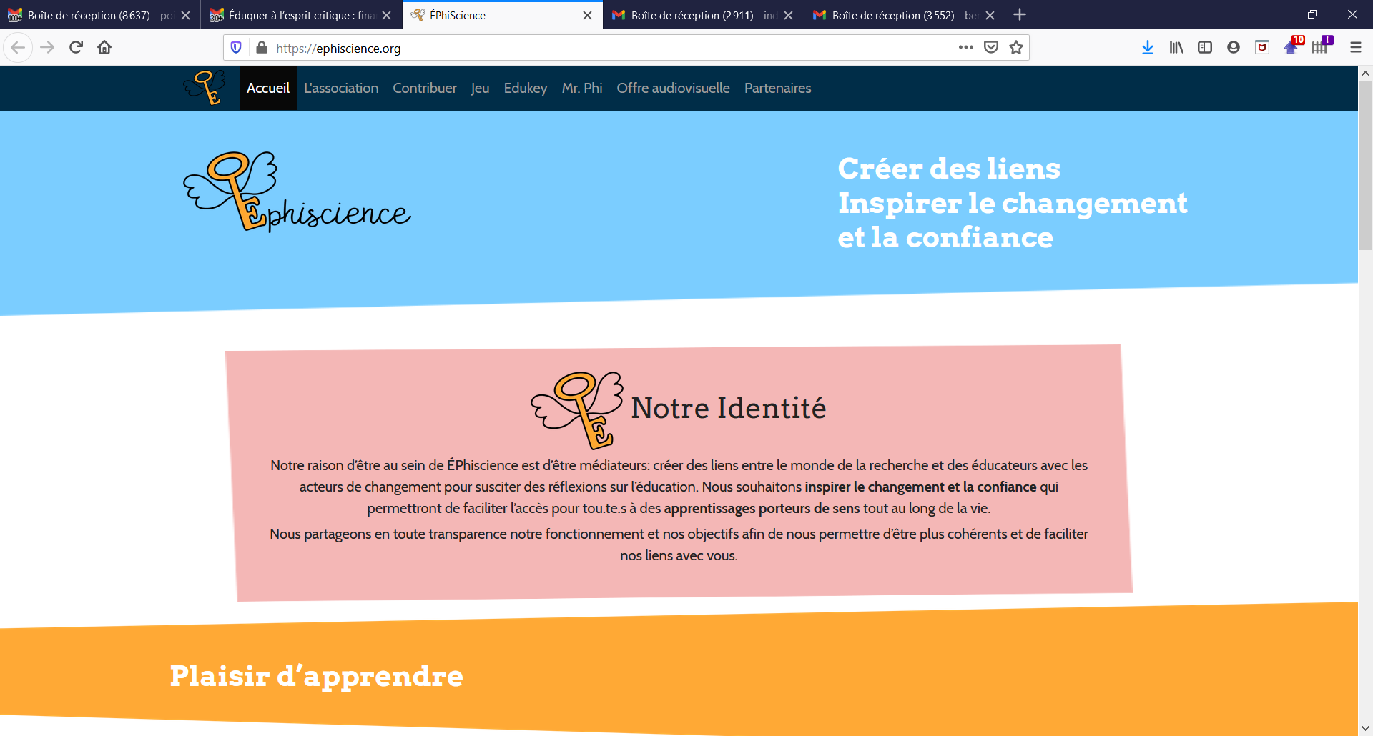1373x736 pixels.
Task: Open the Contribuer menu item
Action: tap(425, 88)
